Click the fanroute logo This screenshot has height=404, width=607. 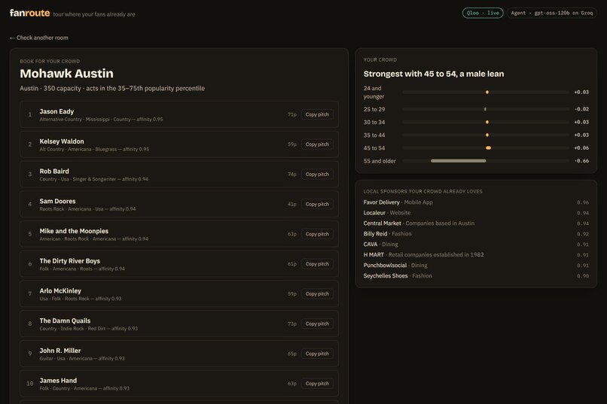[29, 13]
